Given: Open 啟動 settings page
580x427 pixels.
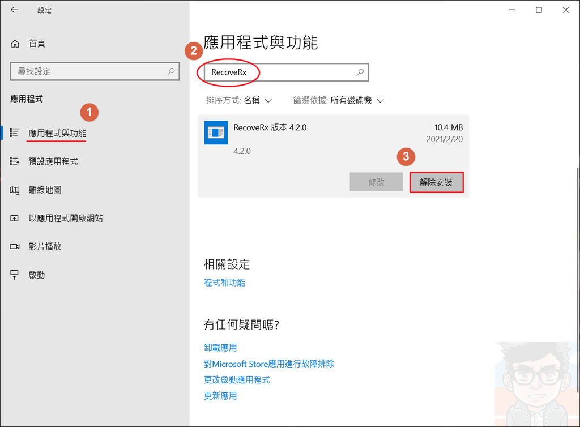Looking at the screenshot, I should (x=37, y=275).
